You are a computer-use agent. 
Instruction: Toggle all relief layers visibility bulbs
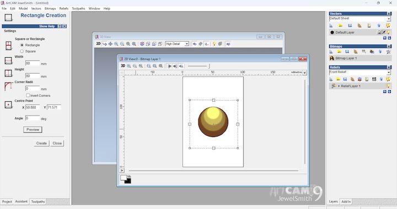[x=388, y=79]
